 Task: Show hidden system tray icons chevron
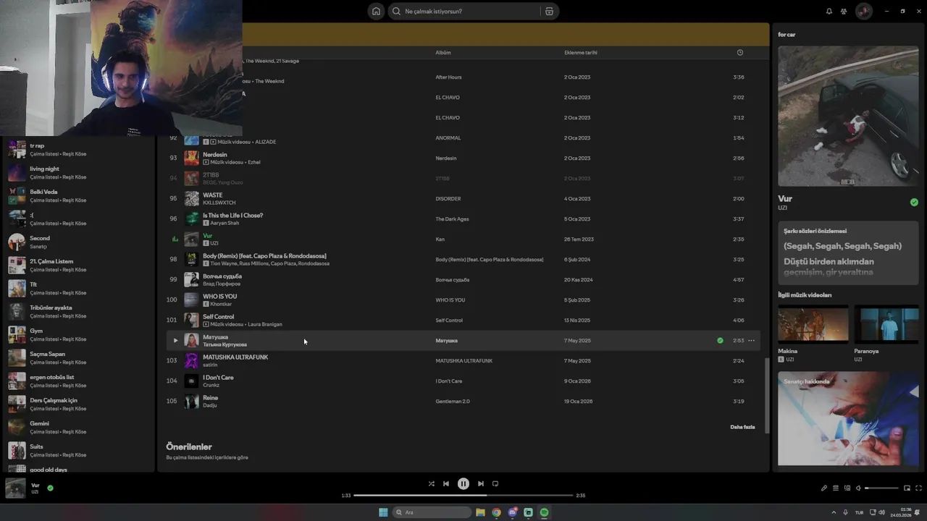834,512
